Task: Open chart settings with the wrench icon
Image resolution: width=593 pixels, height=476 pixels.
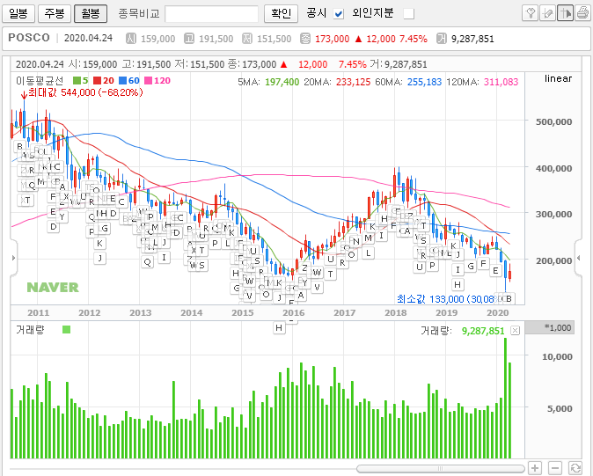Action: click(531, 13)
